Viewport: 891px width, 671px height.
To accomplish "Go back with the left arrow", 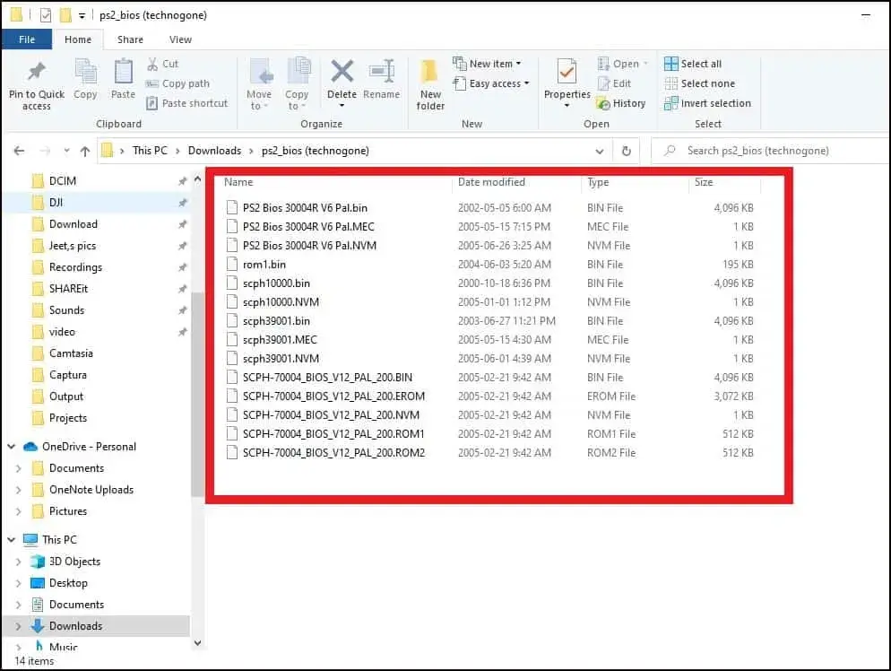I will 19,151.
